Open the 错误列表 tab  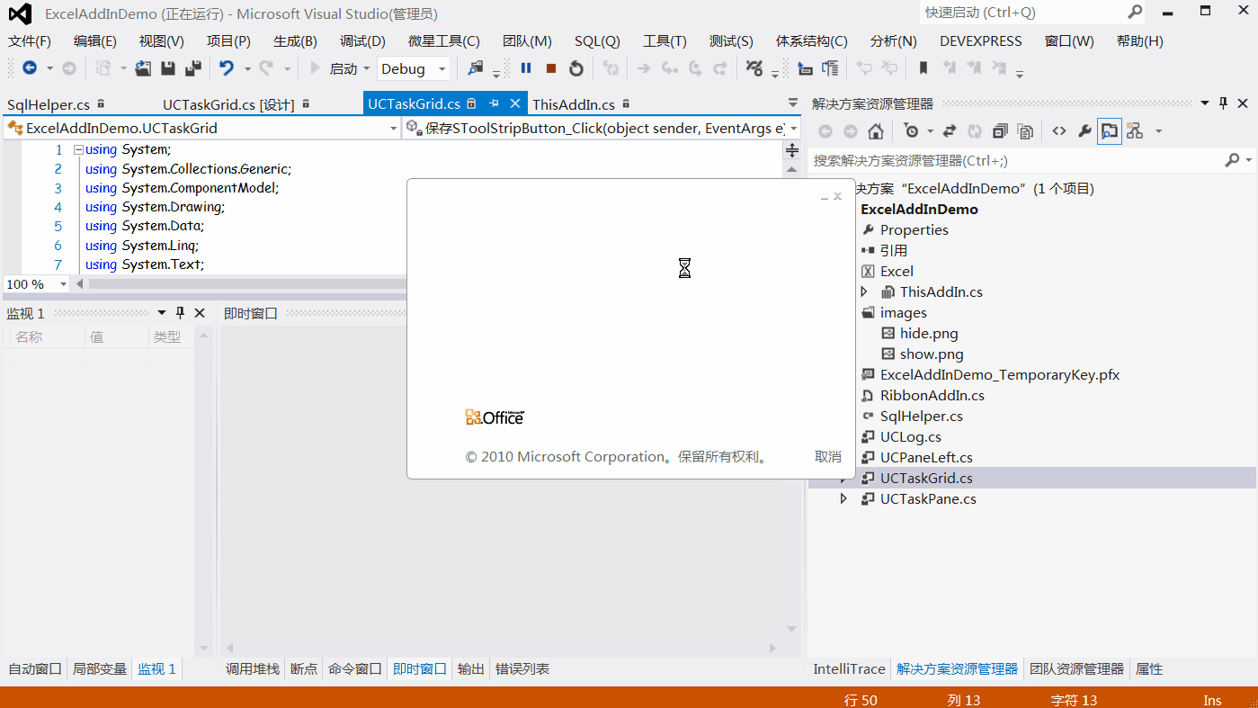pos(522,668)
